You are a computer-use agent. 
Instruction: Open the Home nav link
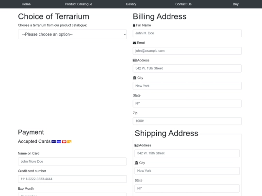pos(26,4)
